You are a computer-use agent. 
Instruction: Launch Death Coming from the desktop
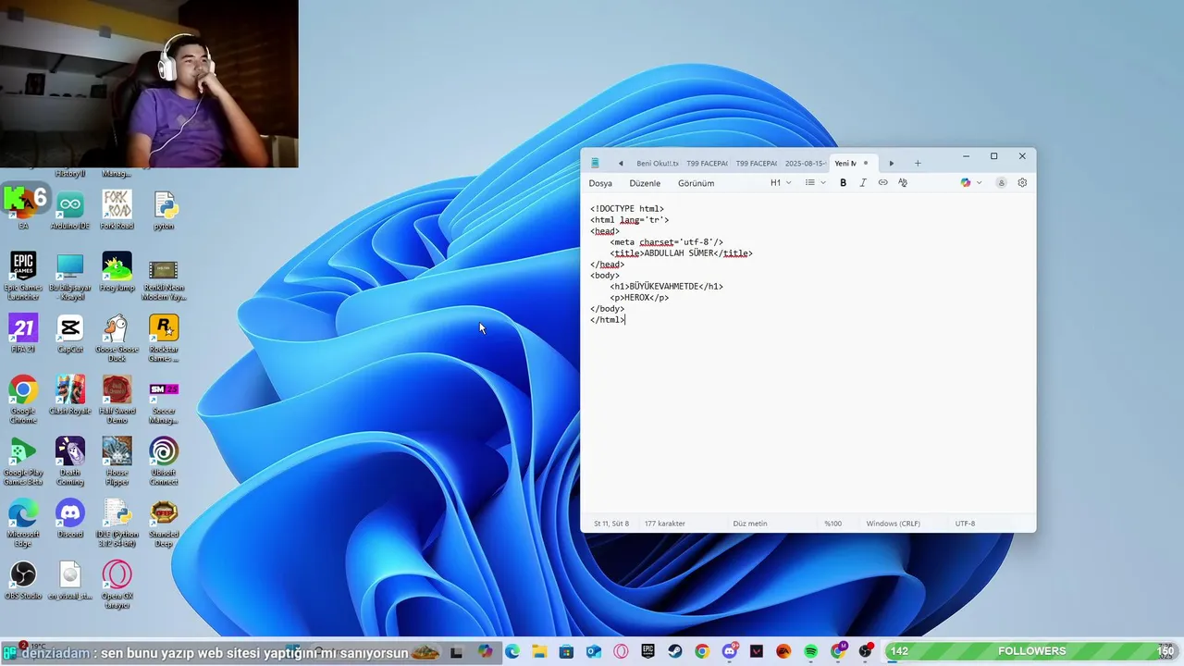click(70, 462)
